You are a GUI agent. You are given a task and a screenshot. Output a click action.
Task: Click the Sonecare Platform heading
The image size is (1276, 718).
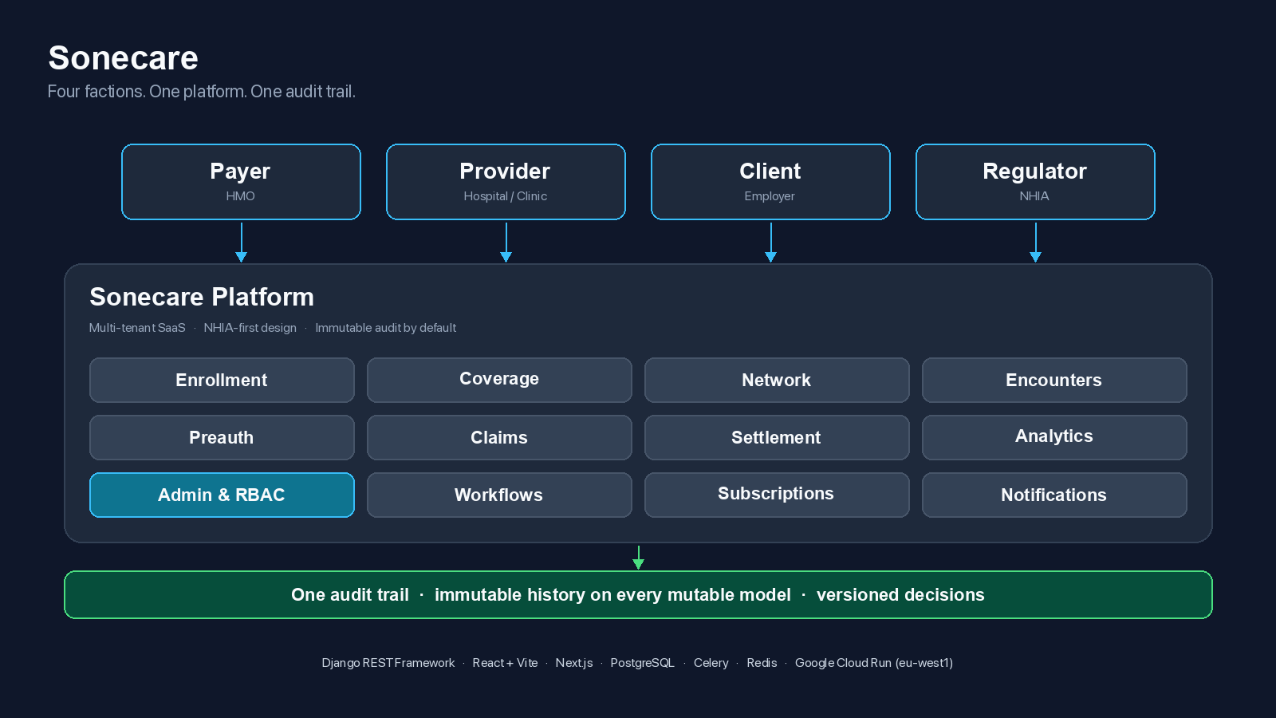click(202, 297)
